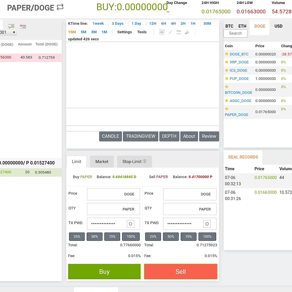292x292 pixels.
Task: Show the CANDLE chart view
Action: (110, 136)
